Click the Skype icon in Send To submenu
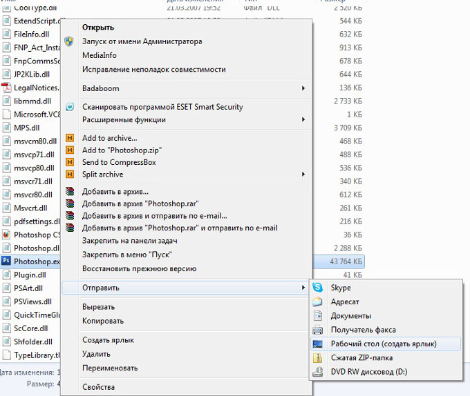The height and width of the screenshot is (396, 470). pos(317,288)
